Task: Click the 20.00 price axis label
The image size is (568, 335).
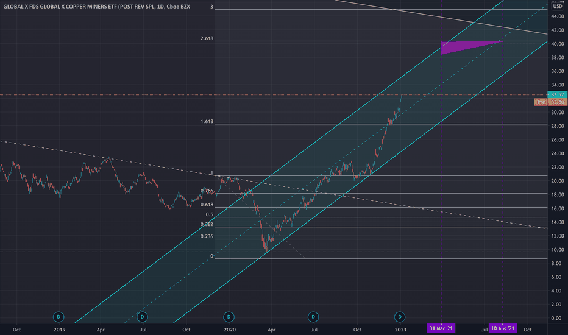Action: point(558,181)
